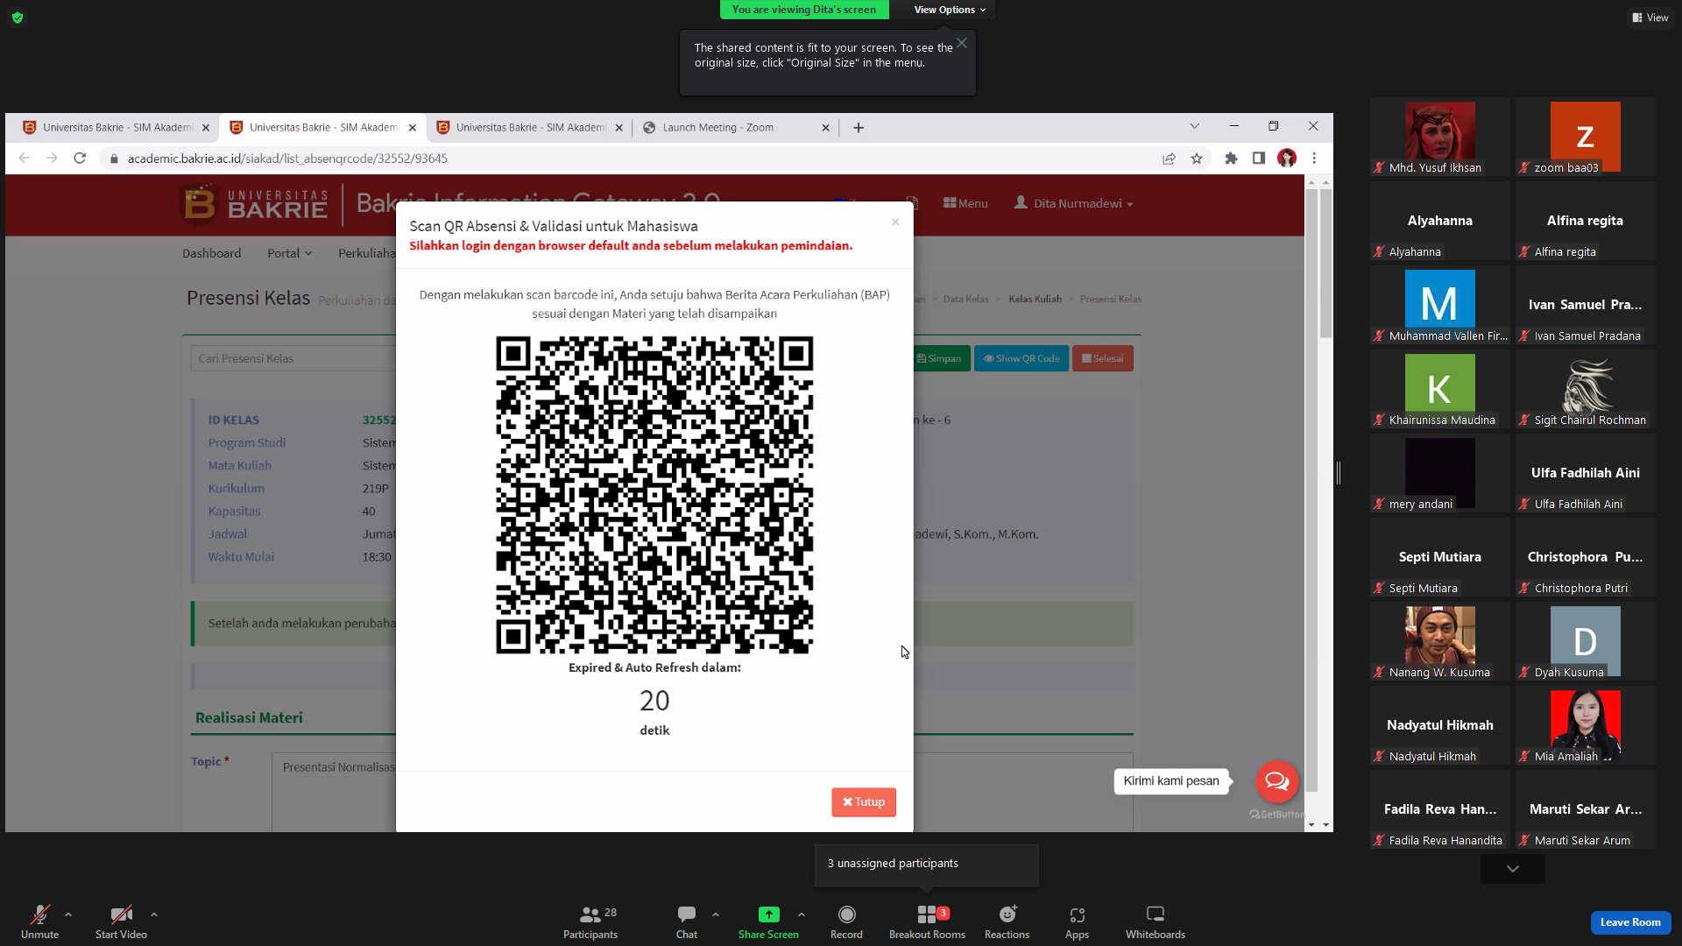Open Zoom Apps
1682x946 pixels.
1077,921
